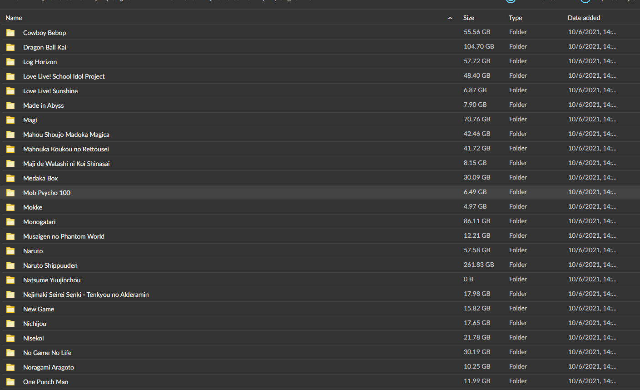
Task: Click the 4.97 GB size value
Action: coord(475,206)
